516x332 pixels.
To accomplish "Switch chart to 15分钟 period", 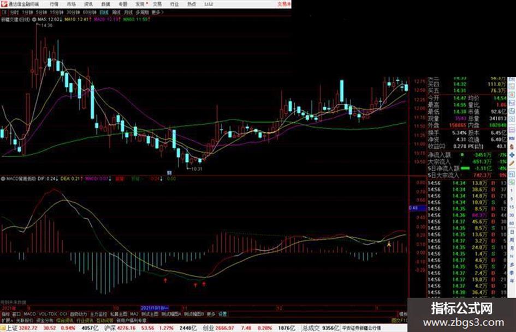I will (57, 13).
